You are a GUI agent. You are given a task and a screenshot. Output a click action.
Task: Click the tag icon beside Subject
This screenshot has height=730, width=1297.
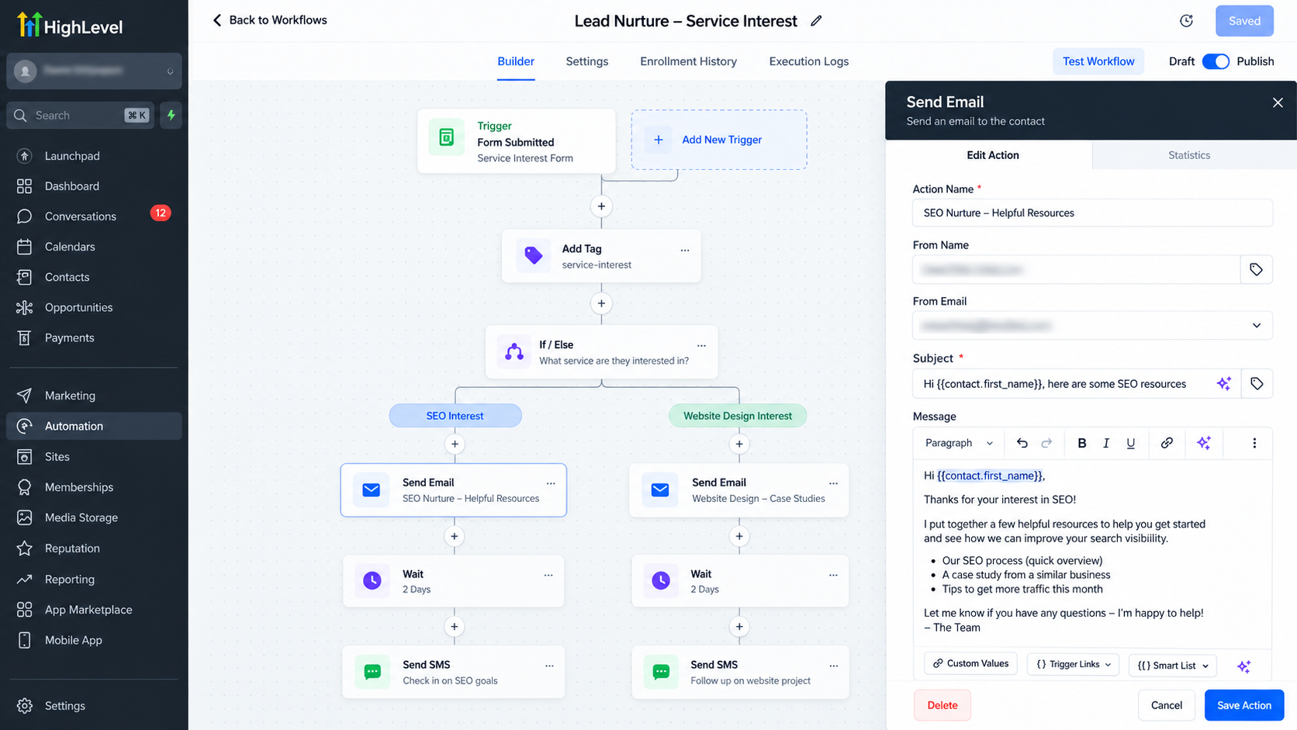click(1257, 383)
